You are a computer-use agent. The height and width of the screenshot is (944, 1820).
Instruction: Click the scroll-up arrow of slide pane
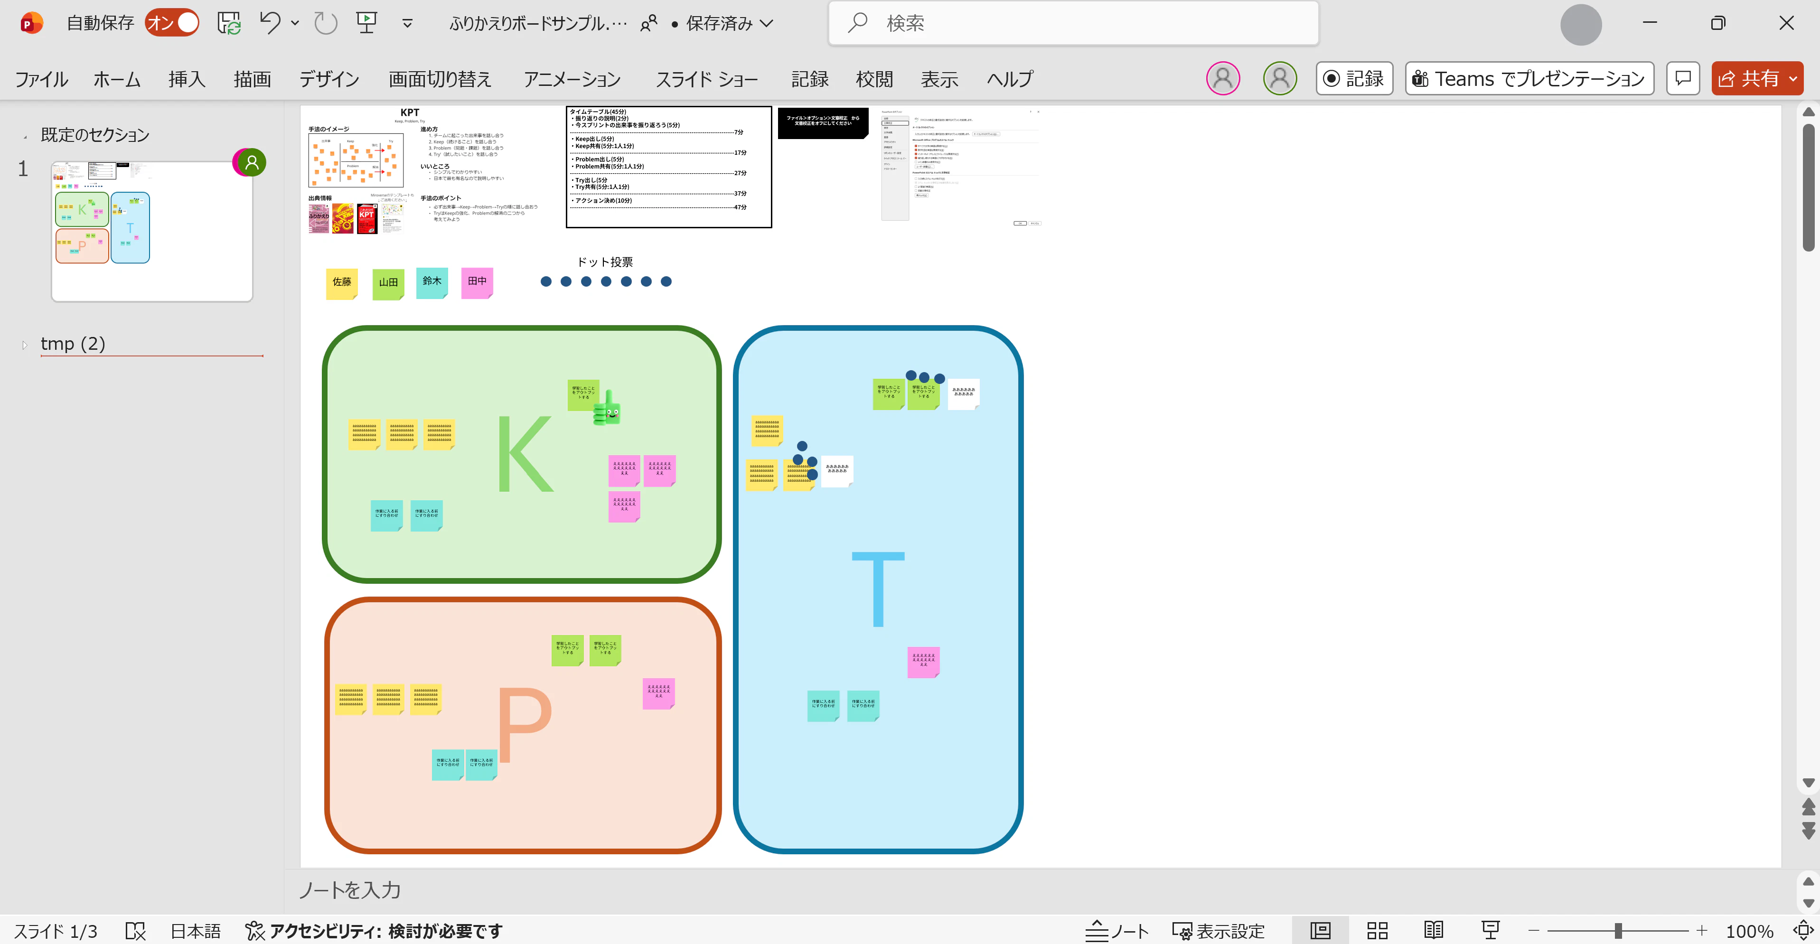[x=1809, y=112]
